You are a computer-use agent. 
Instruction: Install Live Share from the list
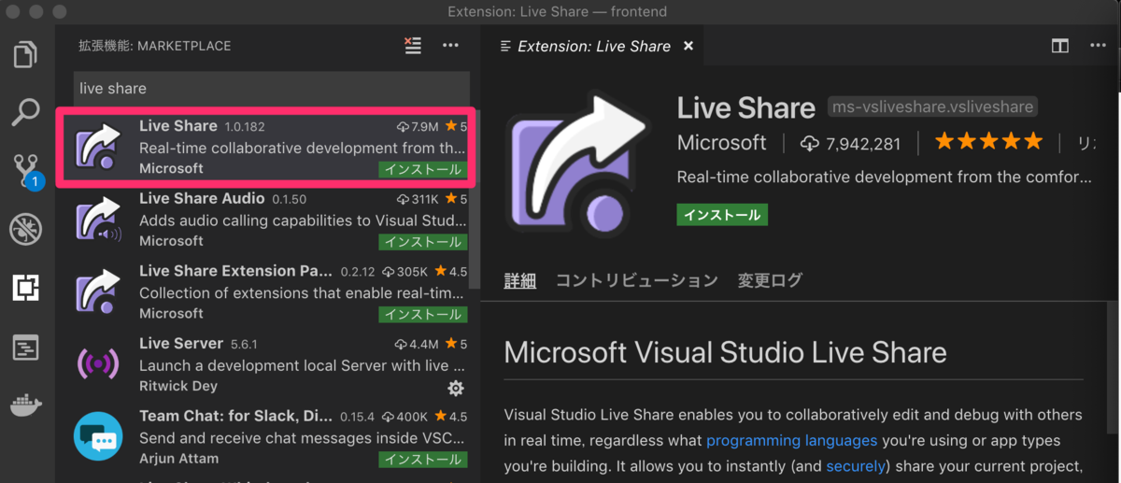click(422, 169)
